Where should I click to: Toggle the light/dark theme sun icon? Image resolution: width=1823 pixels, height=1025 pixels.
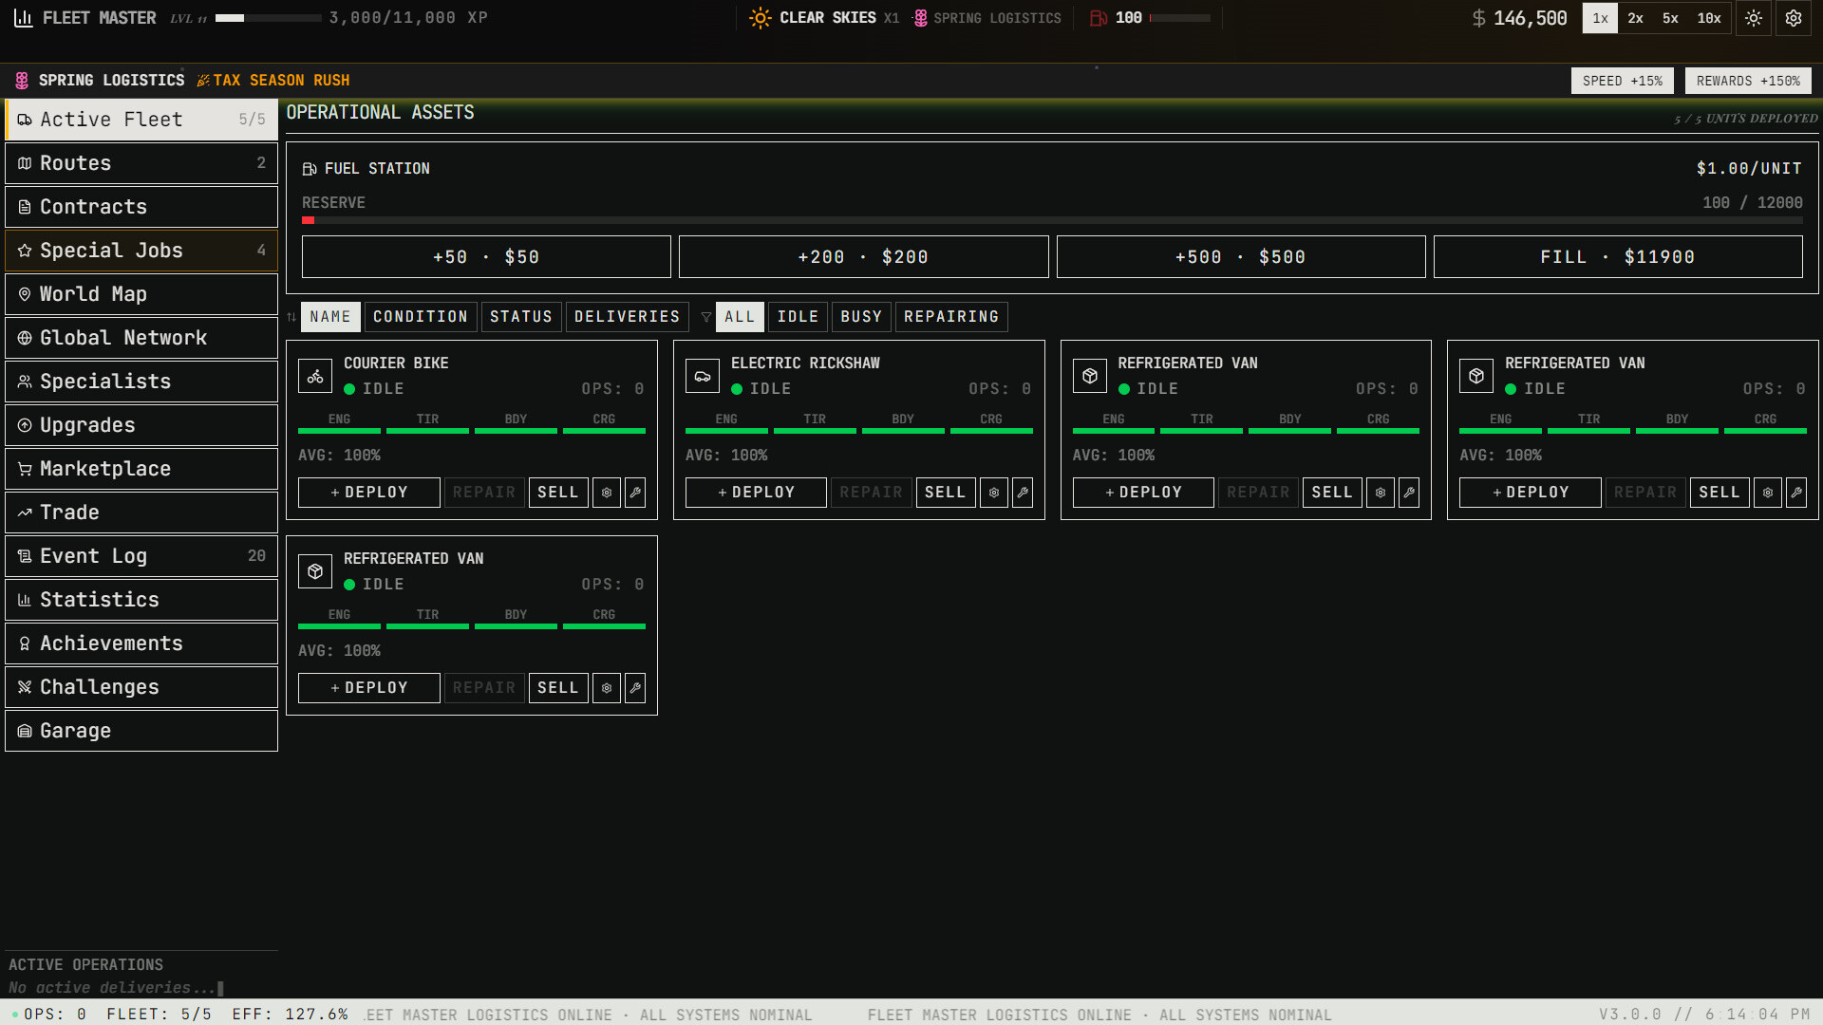1754,18
